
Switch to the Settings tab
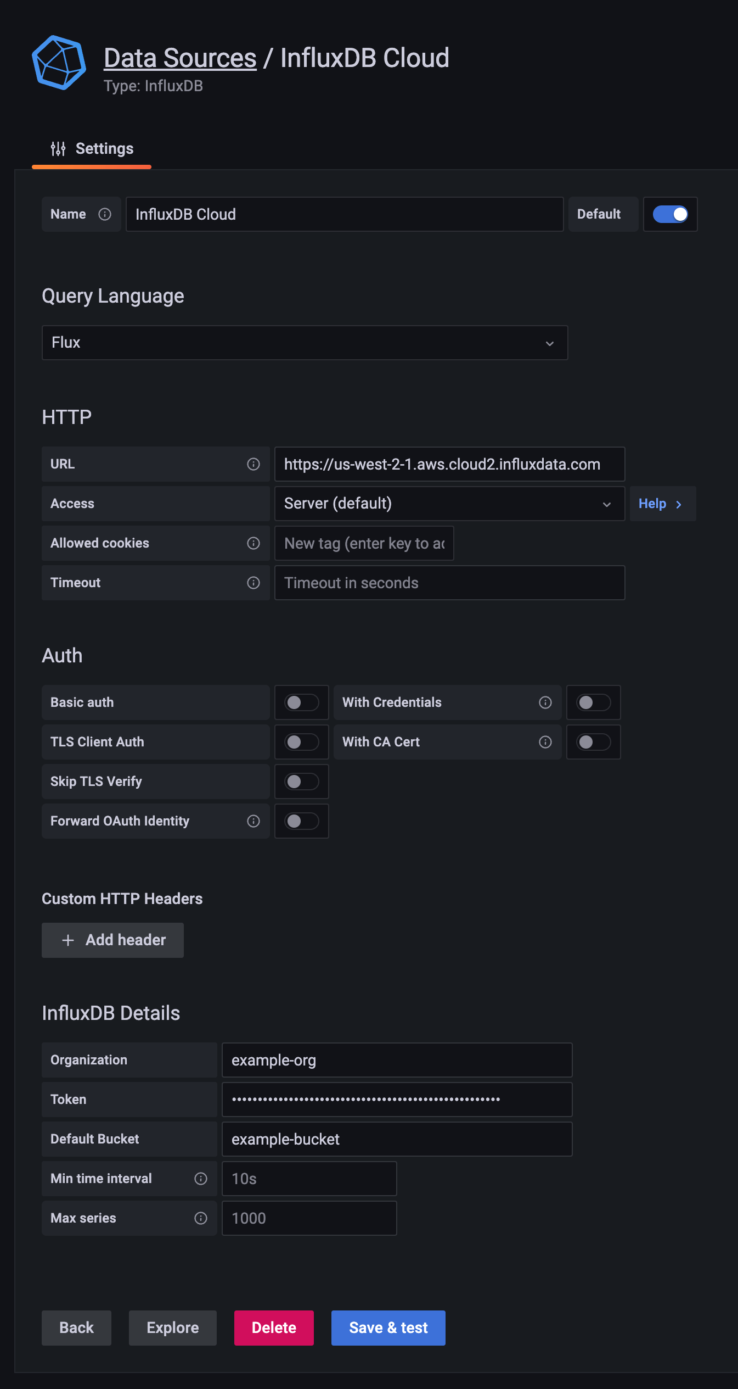(x=92, y=149)
